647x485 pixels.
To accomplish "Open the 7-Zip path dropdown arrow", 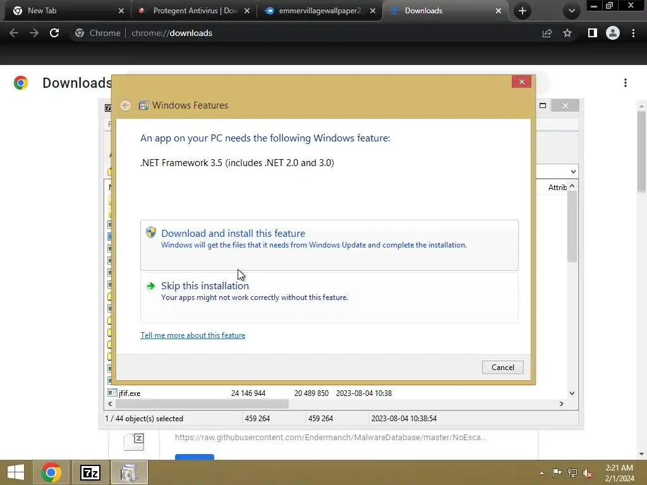I will (573, 172).
